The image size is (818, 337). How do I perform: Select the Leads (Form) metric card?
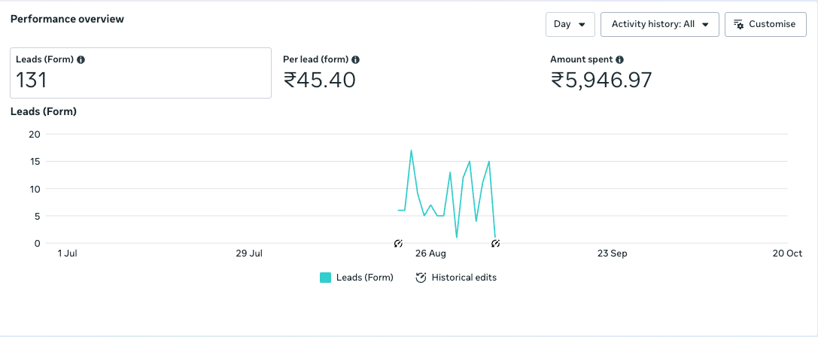(140, 73)
